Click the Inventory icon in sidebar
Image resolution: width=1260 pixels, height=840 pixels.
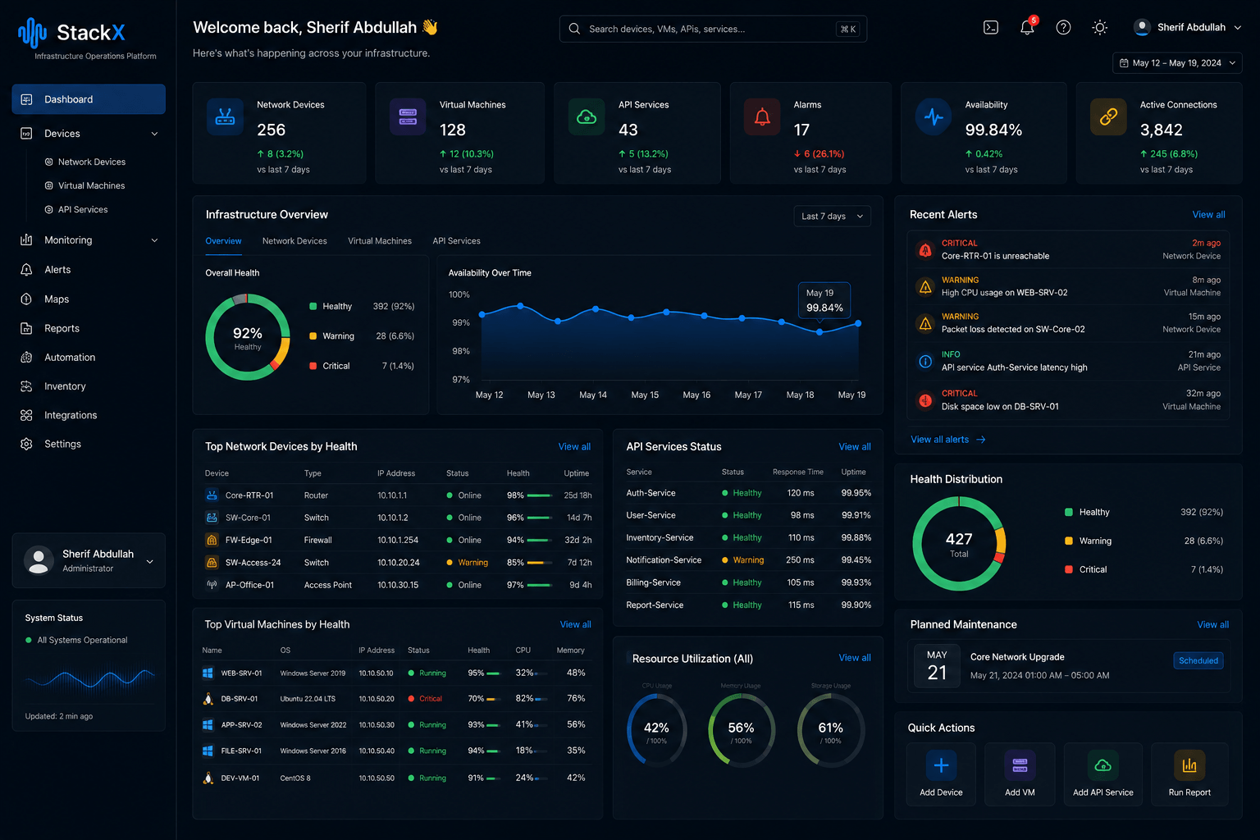(26, 386)
